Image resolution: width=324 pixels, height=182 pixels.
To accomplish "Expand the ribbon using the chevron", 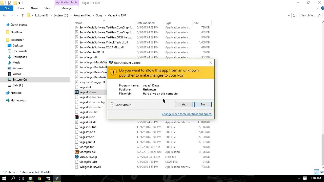I will click(x=318, y=8).
